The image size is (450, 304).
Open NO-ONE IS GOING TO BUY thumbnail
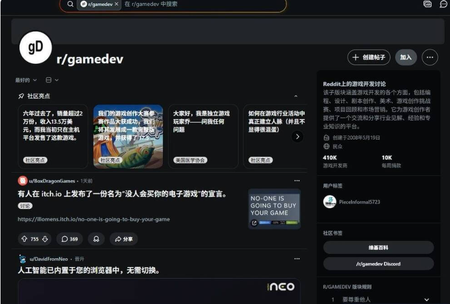[274, 209]
